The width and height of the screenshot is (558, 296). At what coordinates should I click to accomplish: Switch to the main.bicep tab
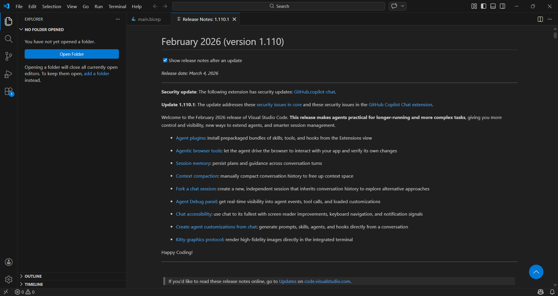coord(149,19)
